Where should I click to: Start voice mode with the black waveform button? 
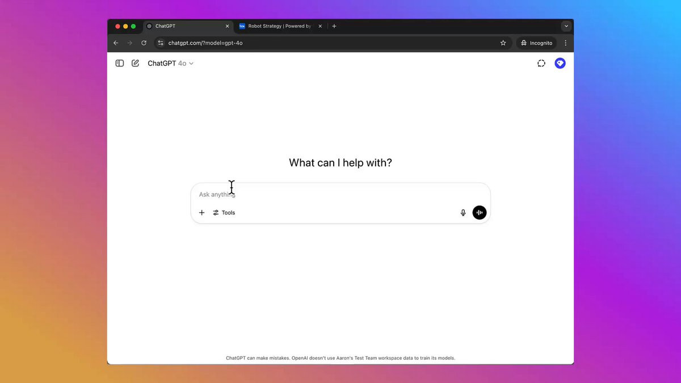pyautogui.click(x=480, y=213)
